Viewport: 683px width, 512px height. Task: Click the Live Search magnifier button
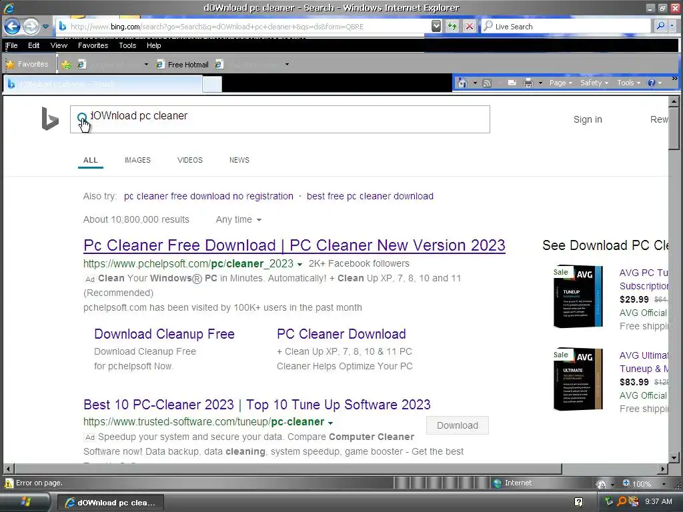pos(660,26)
